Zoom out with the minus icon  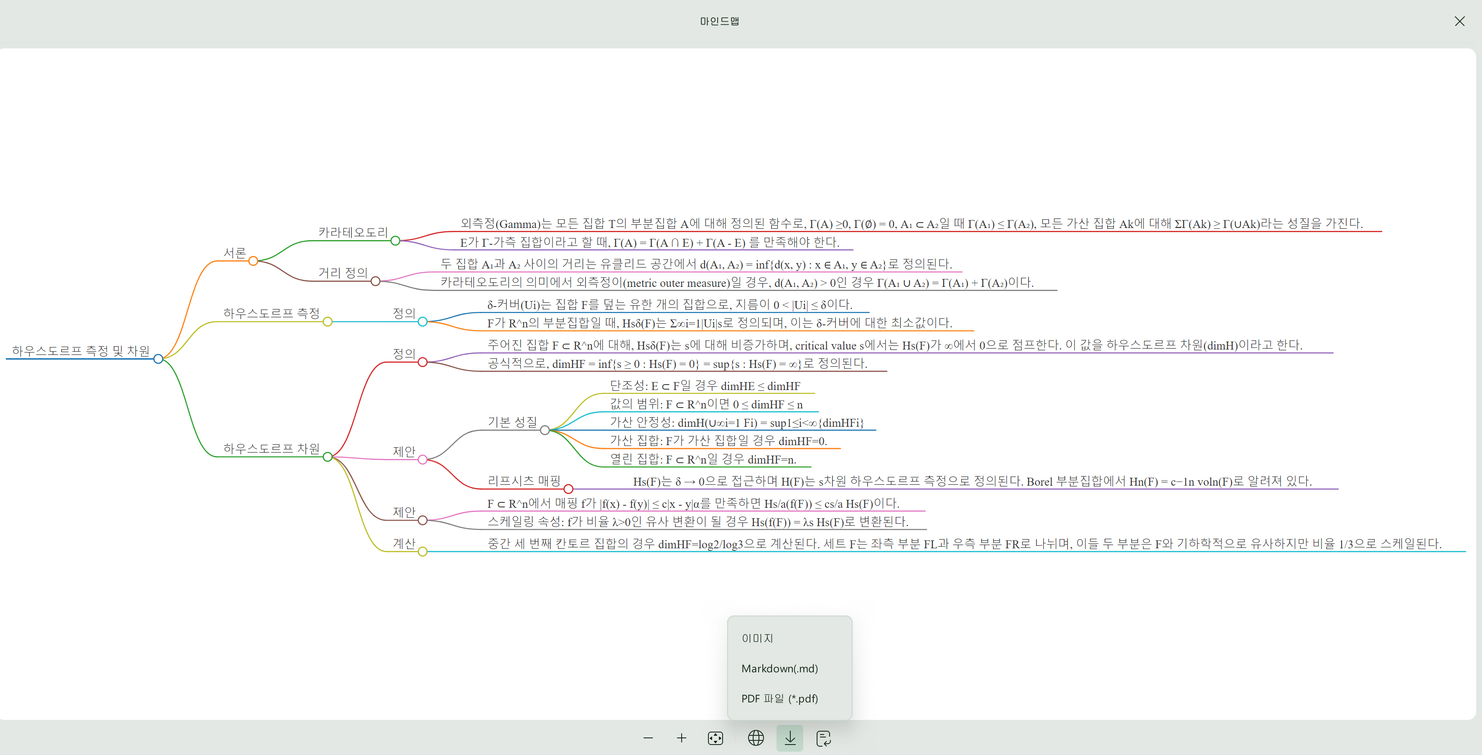click(x=648, y=738)
